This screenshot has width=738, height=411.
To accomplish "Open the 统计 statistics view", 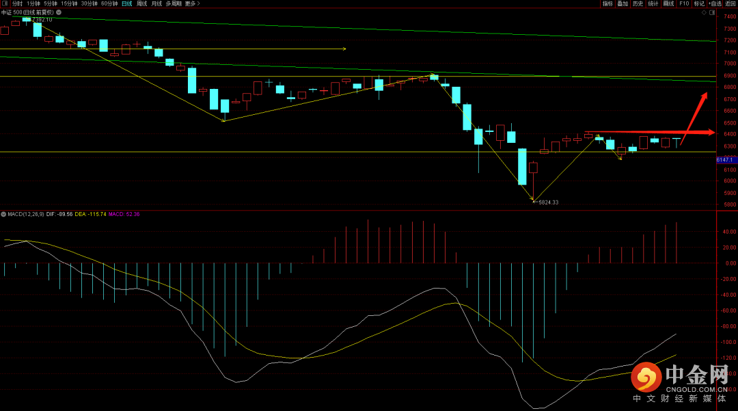I will [653, 3].
